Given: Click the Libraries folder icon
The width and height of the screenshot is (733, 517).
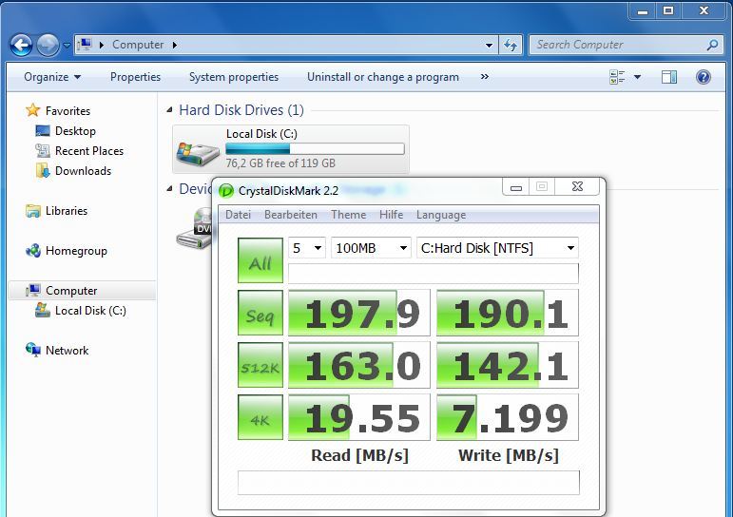Looking at the screenshot, I should [x=33, y=211].
